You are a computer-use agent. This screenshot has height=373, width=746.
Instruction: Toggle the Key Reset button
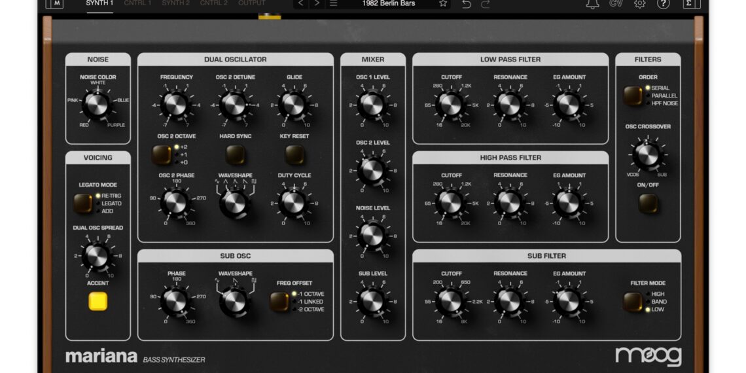pyautogui.click(x=294, y=154)
